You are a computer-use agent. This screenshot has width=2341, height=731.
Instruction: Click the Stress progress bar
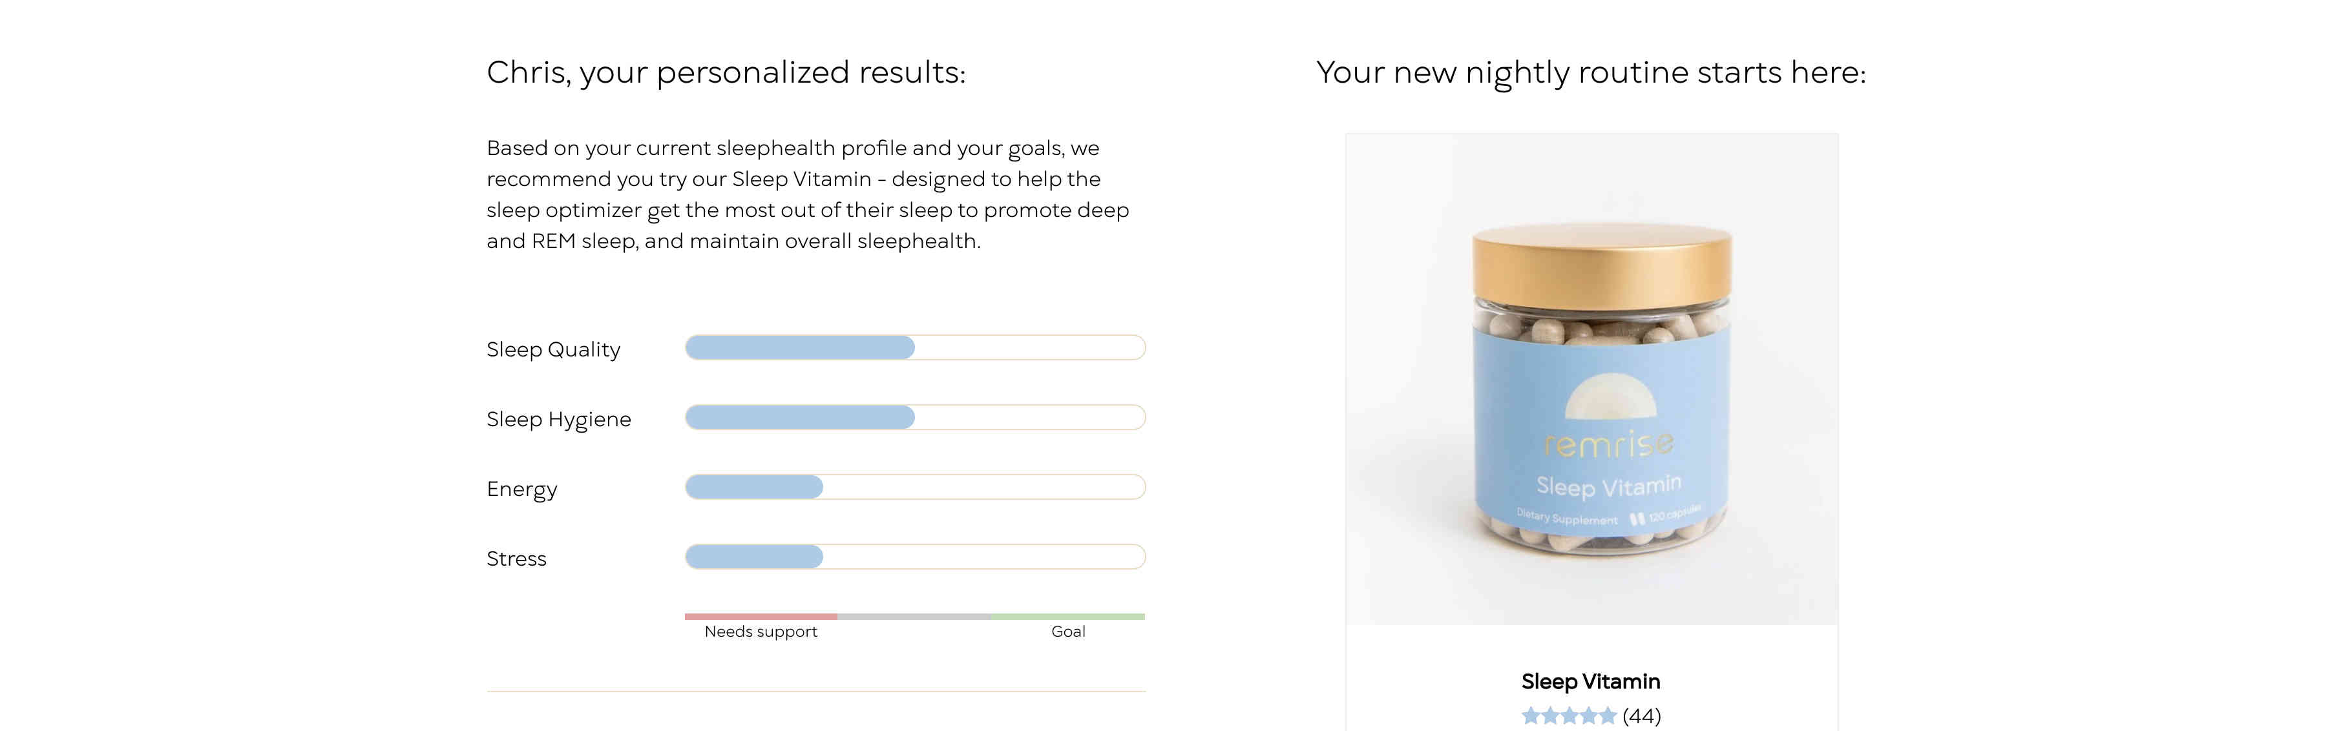915,557
